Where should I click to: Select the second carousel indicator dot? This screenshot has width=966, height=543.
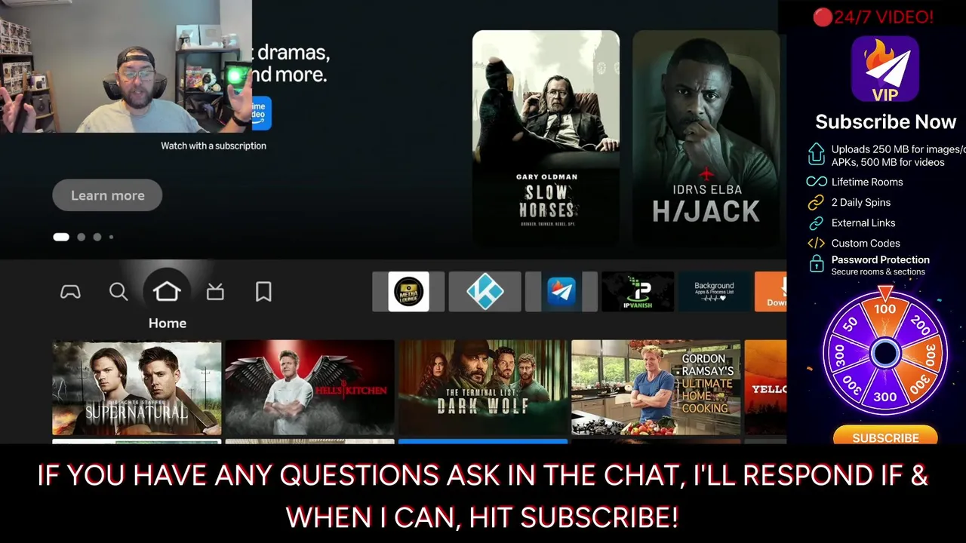[x=82, y=237]
